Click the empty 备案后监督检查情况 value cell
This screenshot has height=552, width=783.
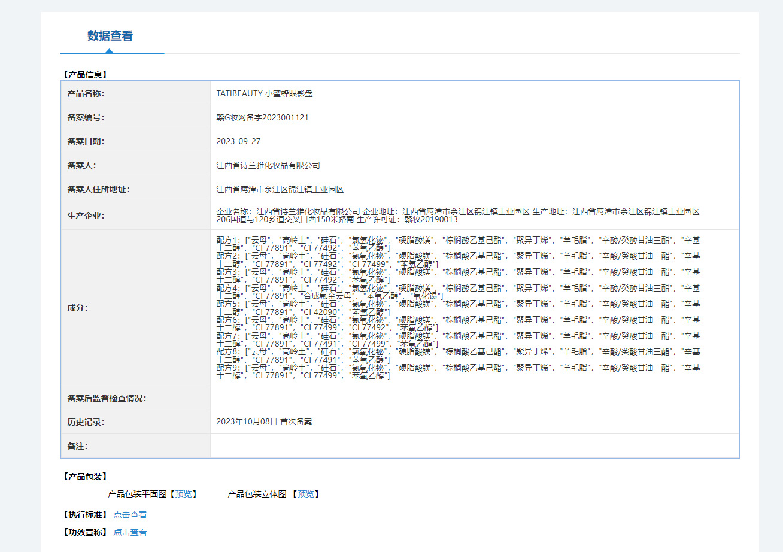(x=474, y=398)
